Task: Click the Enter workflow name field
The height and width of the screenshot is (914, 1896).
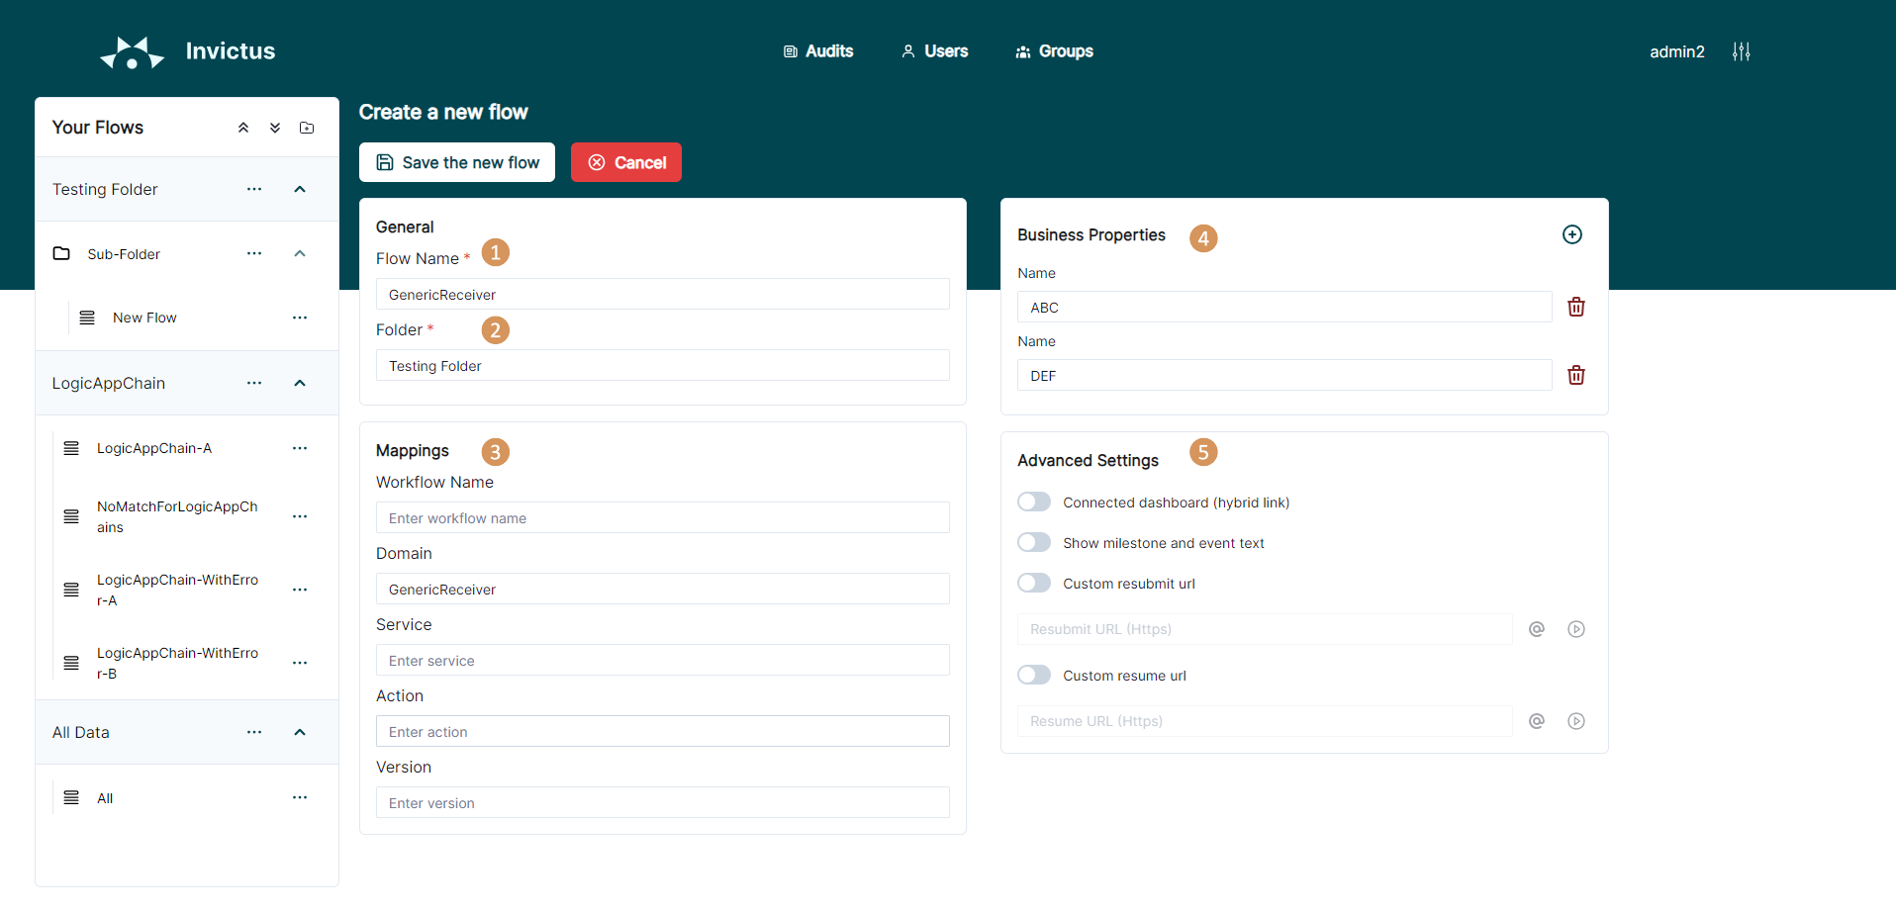Action: tap(662, 518)
